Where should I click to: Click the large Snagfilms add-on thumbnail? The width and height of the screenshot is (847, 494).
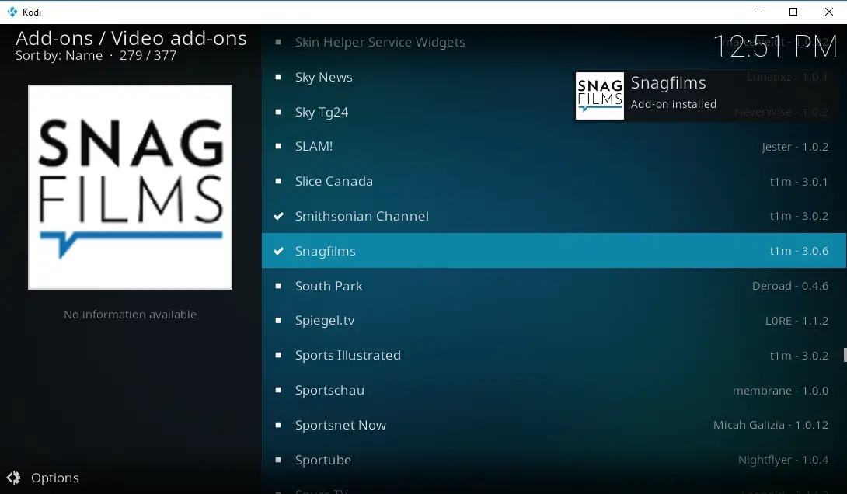131,187
